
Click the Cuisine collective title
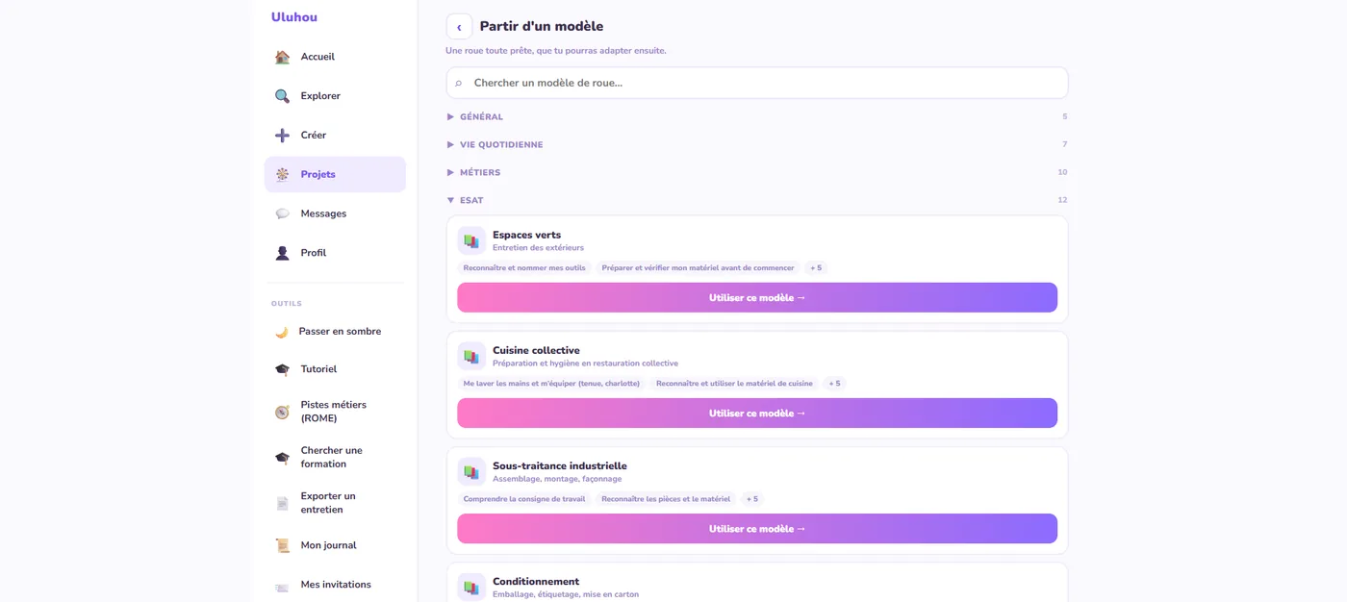coord(536,350)
